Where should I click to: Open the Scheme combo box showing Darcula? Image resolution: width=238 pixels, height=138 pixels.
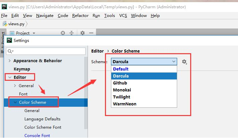[x=144, y=62]
